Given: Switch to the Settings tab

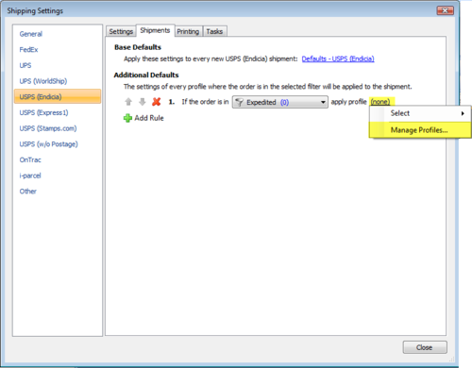Looking at the screenshot, I should [x=121, y=31].
